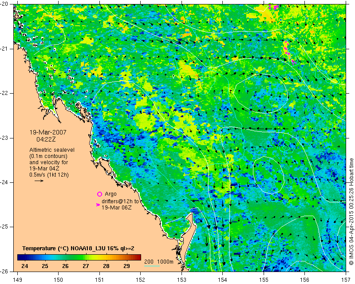The height and width of the screenshot is (284, 355).
Task: Click the longitude axis label '150'
Action: pos(59,280)
